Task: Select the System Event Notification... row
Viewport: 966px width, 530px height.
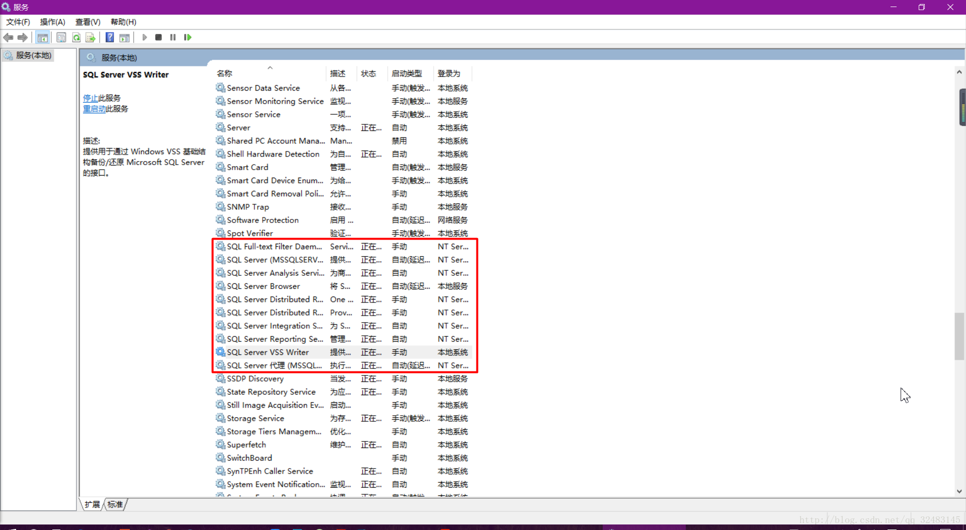Action: pos(344,484)
